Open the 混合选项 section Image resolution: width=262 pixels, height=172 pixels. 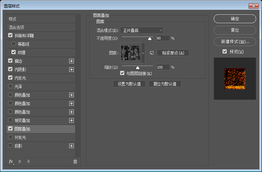41,27
